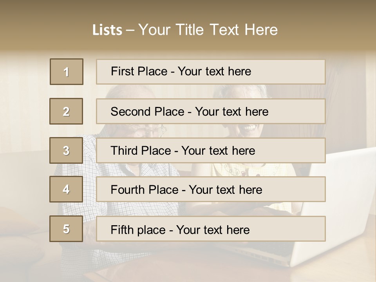Select the number 4 box
Screen dimensions: 376x282
tap(66, 189)
